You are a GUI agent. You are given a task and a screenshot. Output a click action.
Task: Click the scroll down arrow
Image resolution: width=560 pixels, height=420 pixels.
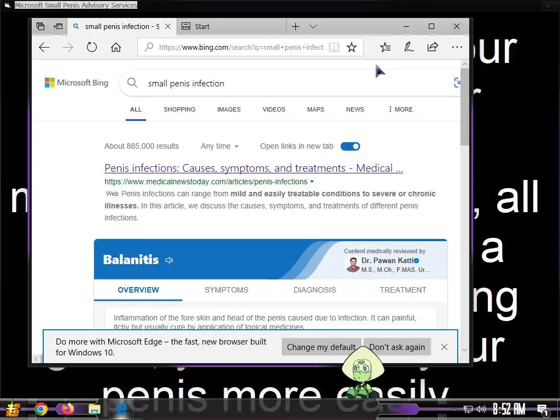point(465,350)
